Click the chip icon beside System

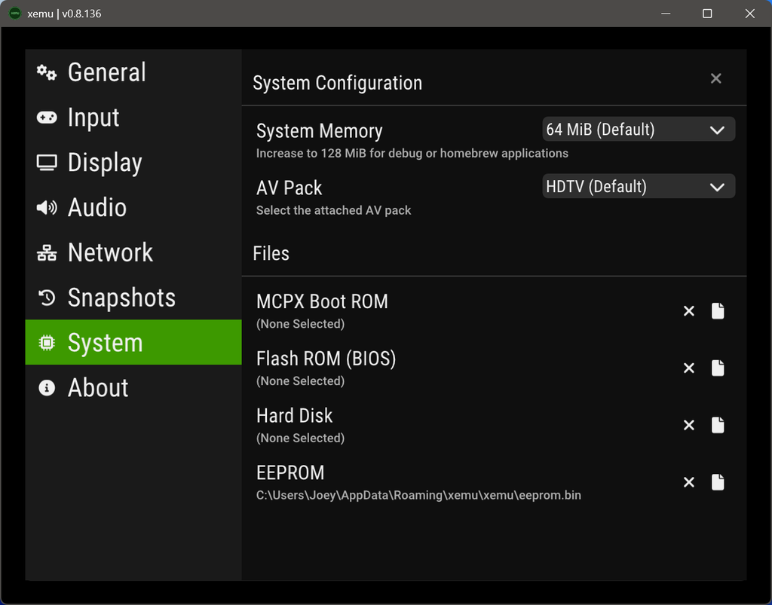click(47, 342)
